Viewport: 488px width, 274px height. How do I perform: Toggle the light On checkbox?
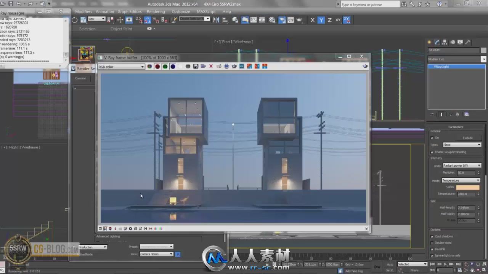coord(432,138)
